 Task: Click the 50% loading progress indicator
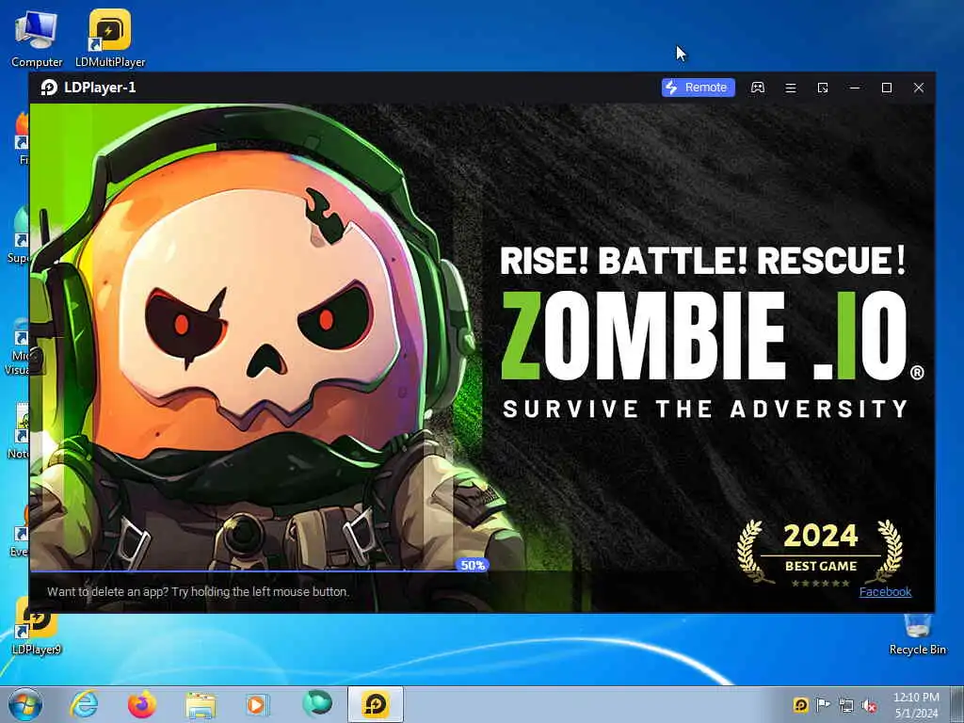[473, 565]
